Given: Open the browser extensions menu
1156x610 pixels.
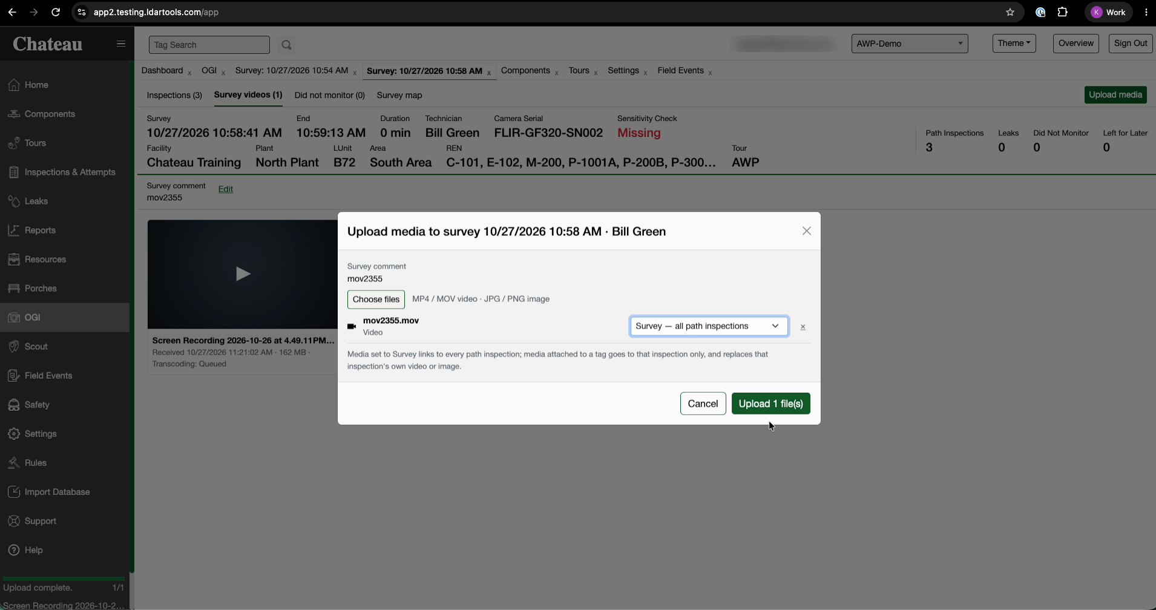Looking at the screenshot, I should tap(1063, 12).
